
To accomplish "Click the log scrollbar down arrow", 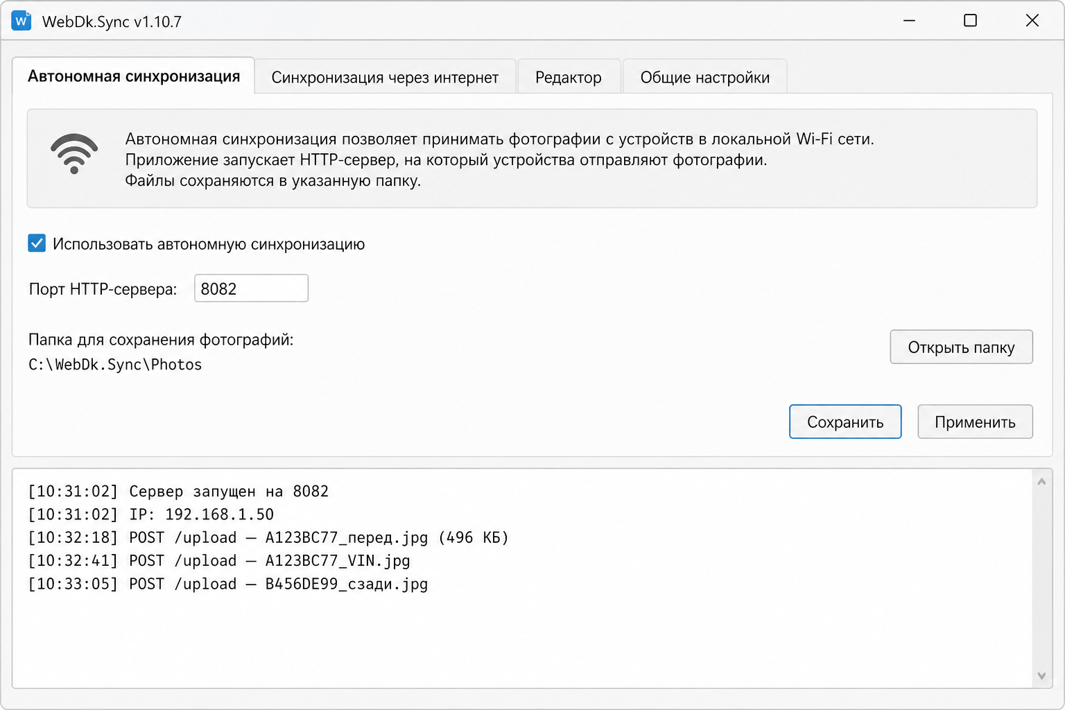I will tap(1041, 675).
